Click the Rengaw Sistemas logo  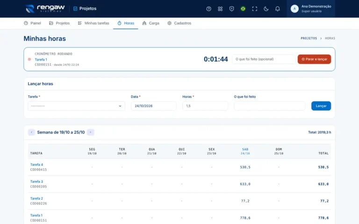(x=45, y=9)
